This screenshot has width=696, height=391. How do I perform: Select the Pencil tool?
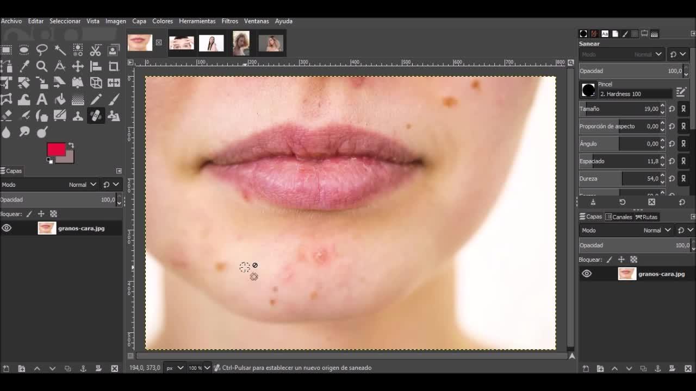click(x=96, y=99)
